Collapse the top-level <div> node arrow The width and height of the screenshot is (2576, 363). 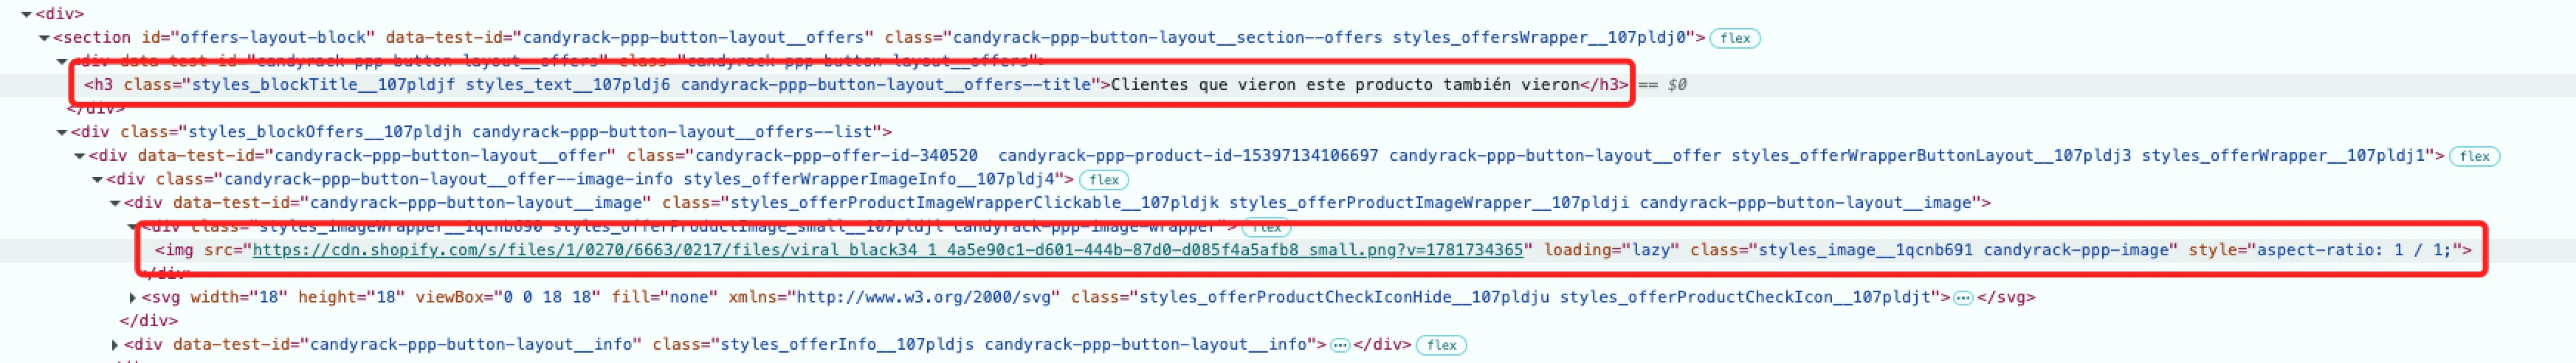click(26, 14)
